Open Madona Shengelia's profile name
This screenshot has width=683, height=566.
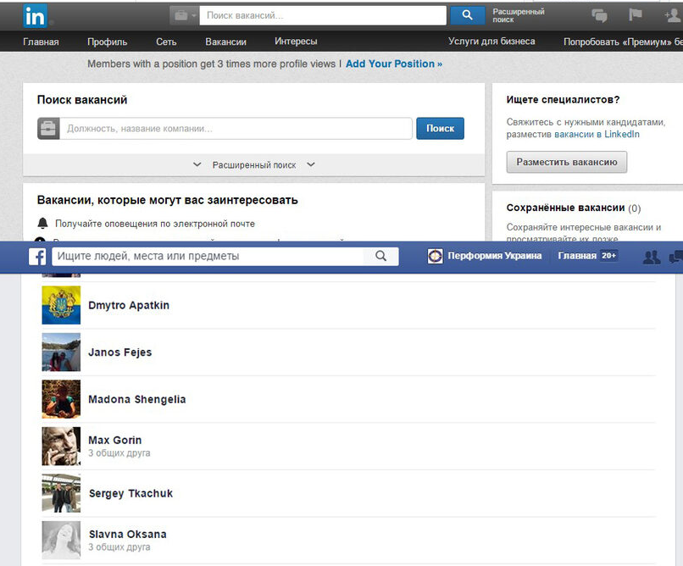[x=136, y=399]
